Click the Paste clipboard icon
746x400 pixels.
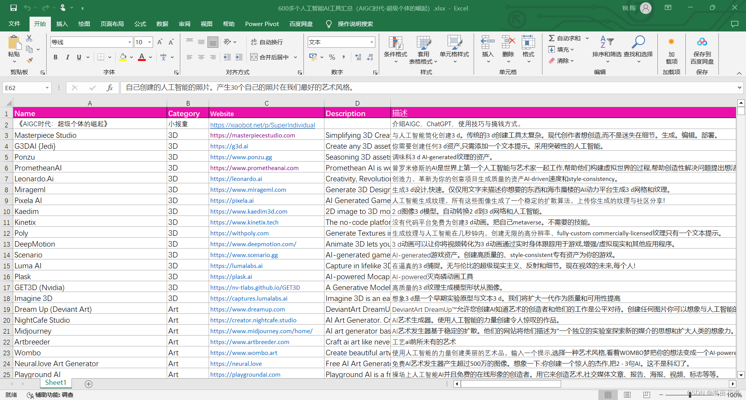click(x=14, y=42)
